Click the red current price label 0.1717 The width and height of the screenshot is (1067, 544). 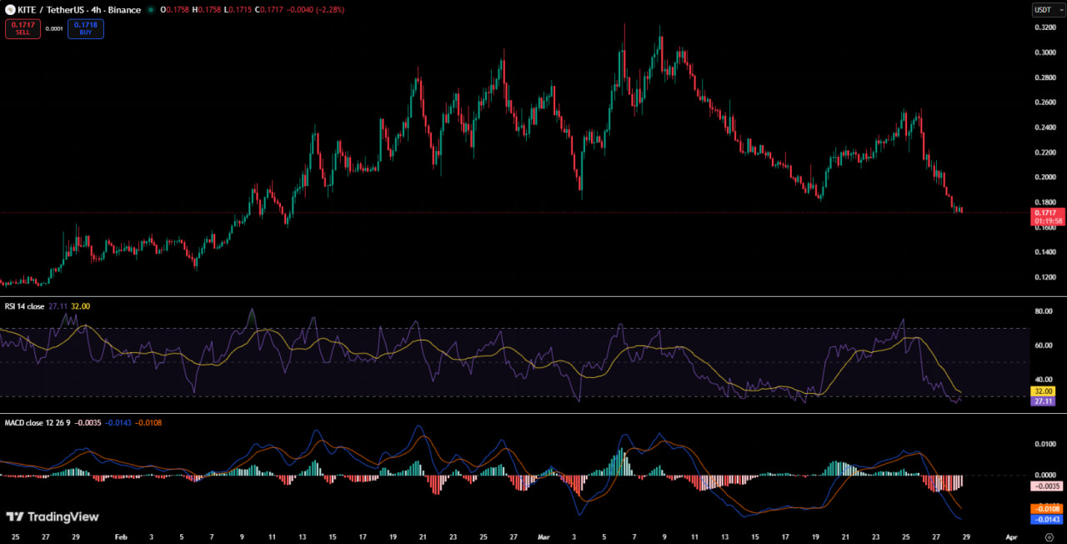click(x=1047, y=217)
